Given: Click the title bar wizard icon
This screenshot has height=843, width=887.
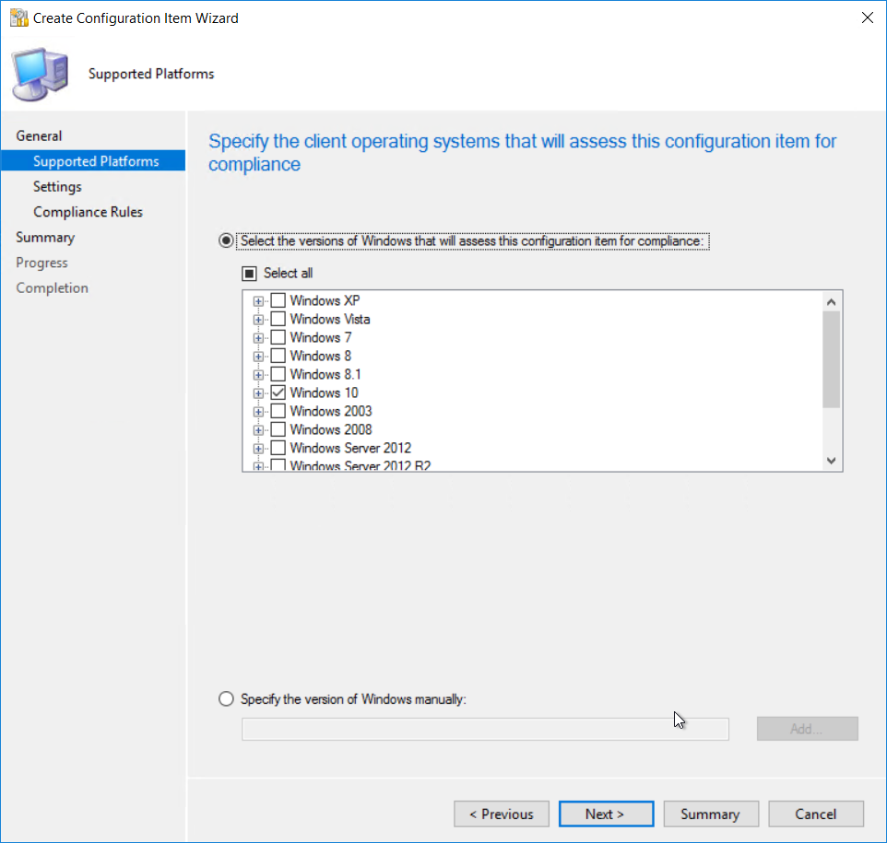Looking at the screenshot, I should coord(18,18).
